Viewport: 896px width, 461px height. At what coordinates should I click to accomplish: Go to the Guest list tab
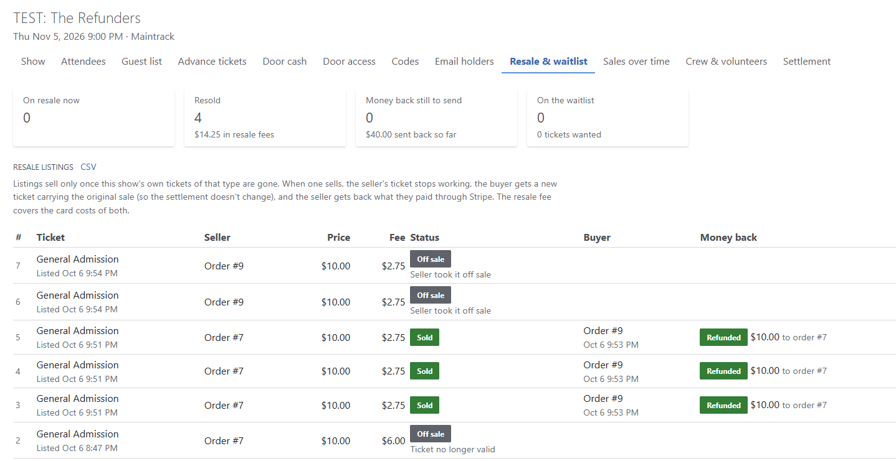click(141, 62)
